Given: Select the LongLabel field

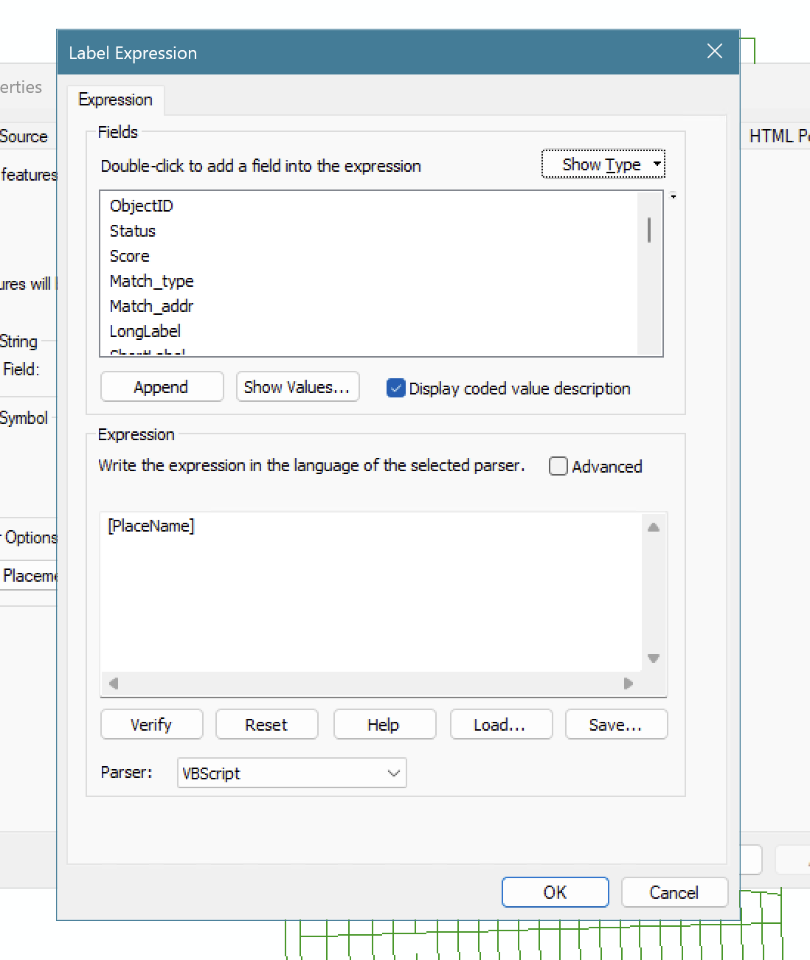Looking at the screenshot, I should pos(145,331).
